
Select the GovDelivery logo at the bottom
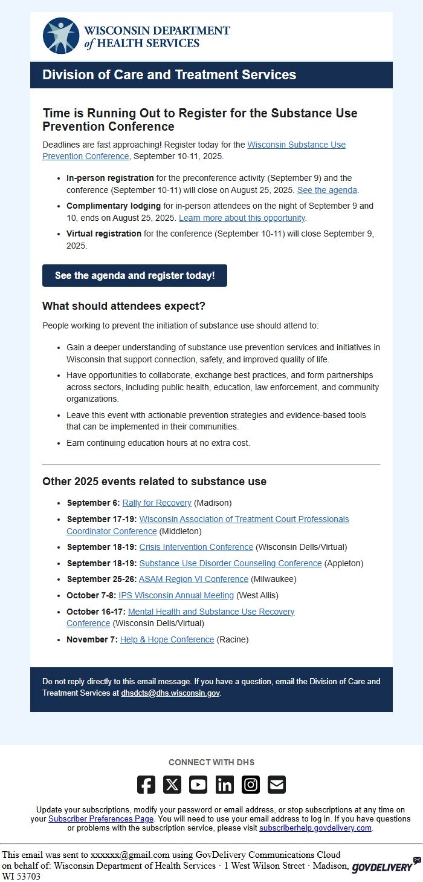(383, 867)
